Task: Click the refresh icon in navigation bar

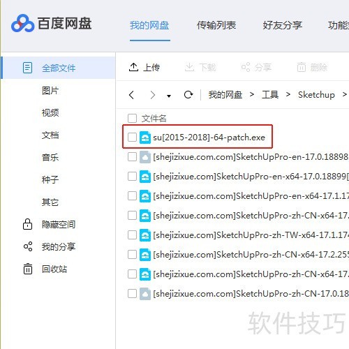Action: pyautogui.click(x=188, y=95)
